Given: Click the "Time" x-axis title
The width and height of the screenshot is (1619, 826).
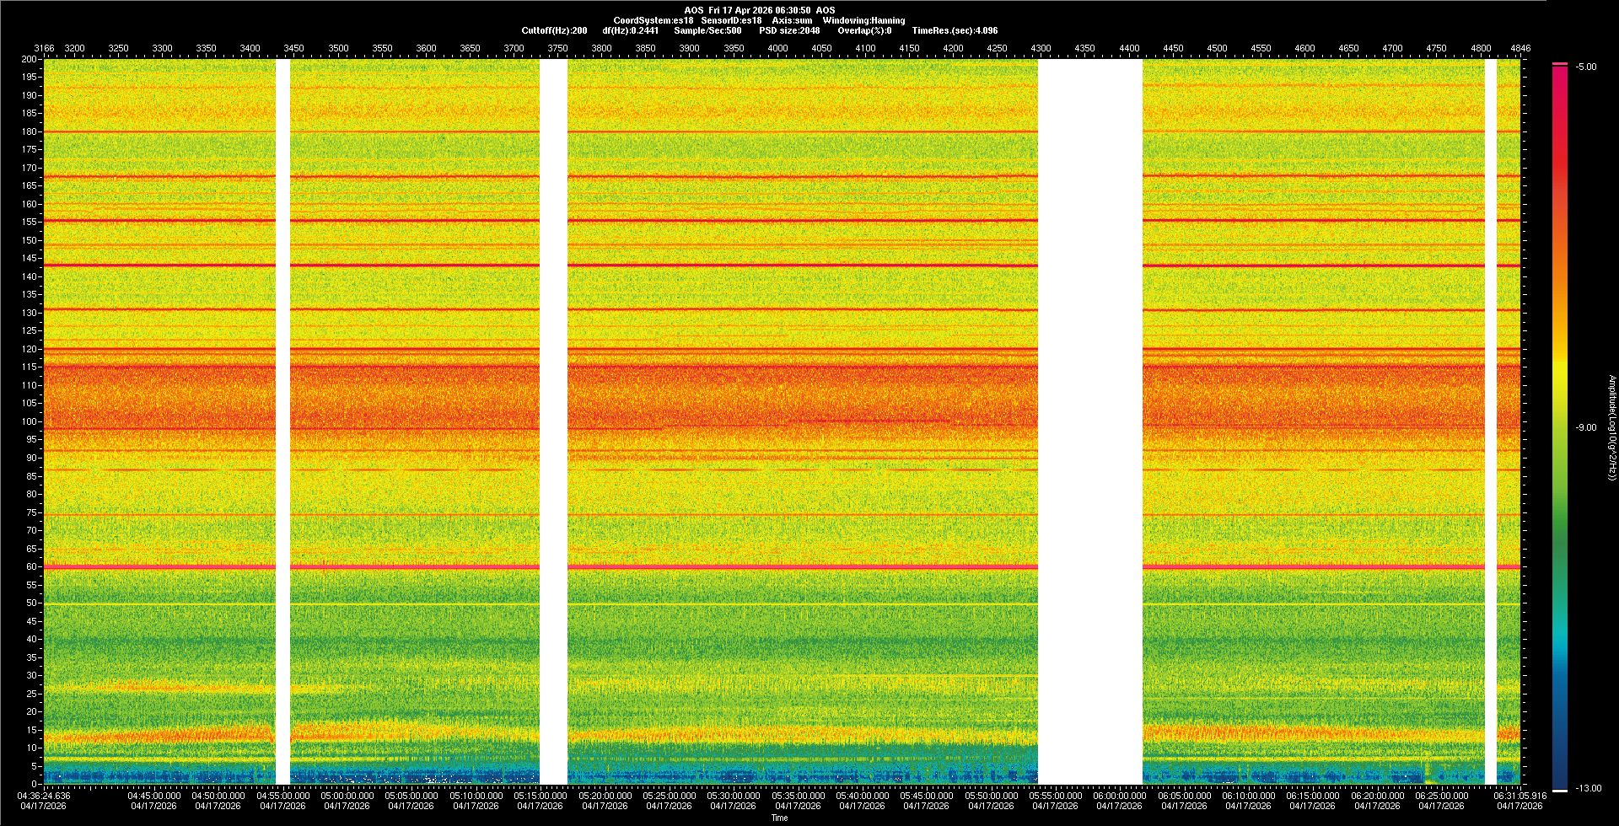Looking at the screenshot, I should pyautogui.click(x=779, y=818).
